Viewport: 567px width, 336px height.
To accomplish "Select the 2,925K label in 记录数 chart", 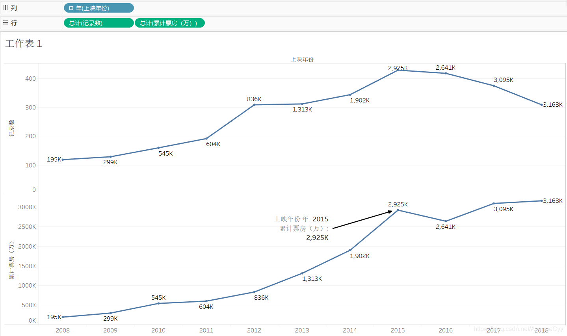I will tap(398, 68).
